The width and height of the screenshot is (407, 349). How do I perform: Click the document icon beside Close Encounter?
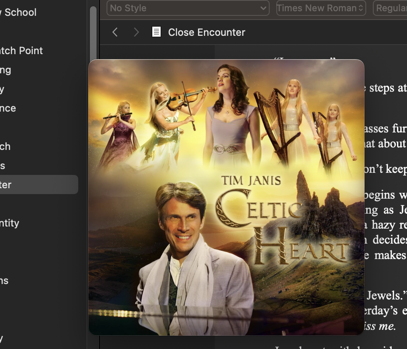(156, 32)
